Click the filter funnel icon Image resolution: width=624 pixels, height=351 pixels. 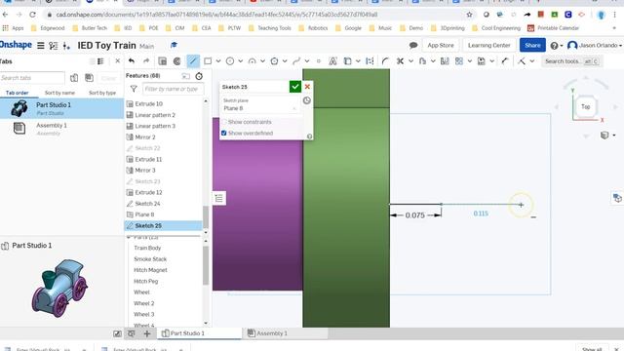[134, 89]
